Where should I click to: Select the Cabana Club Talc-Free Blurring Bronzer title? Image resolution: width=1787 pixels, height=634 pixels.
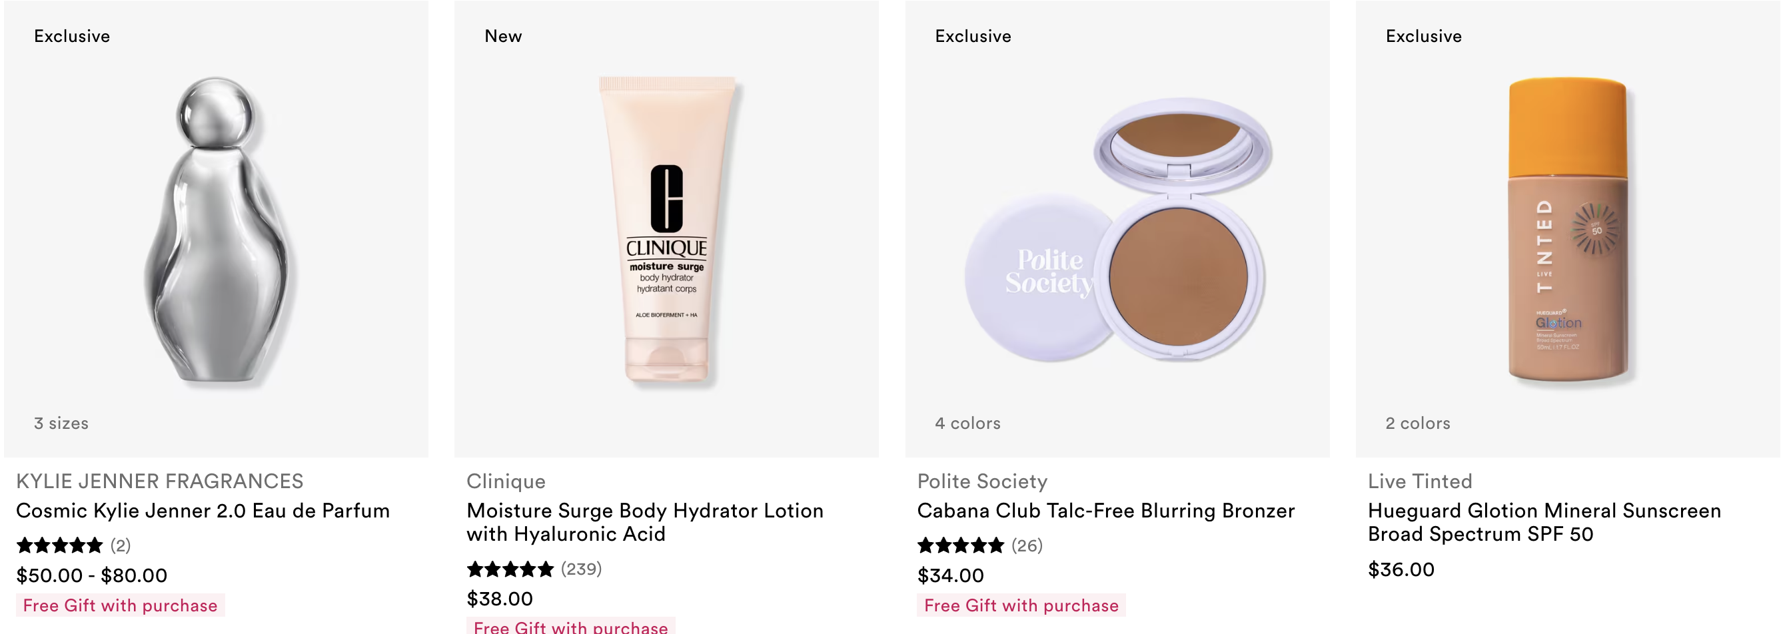pyautogui.click(x=1106, y=511)
